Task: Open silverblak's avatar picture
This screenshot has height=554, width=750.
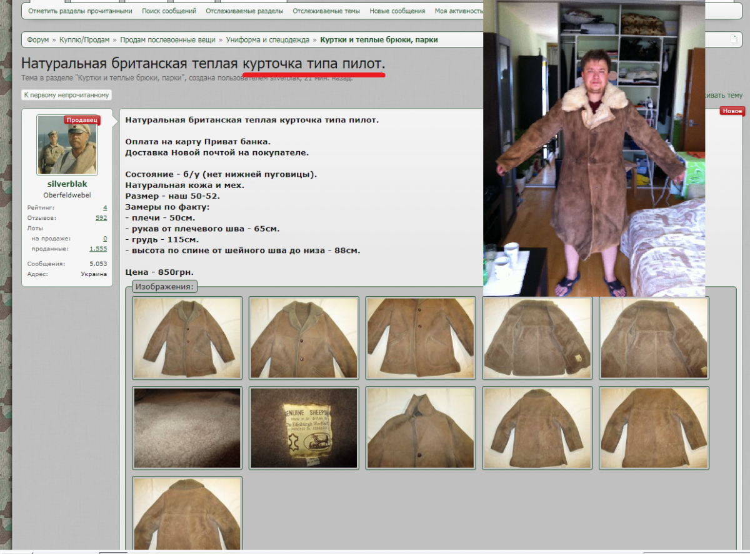Action: pos(67,145)
